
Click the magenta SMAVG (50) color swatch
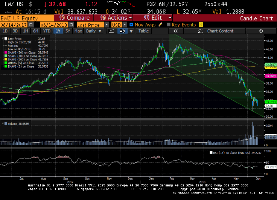click(6, 52)
